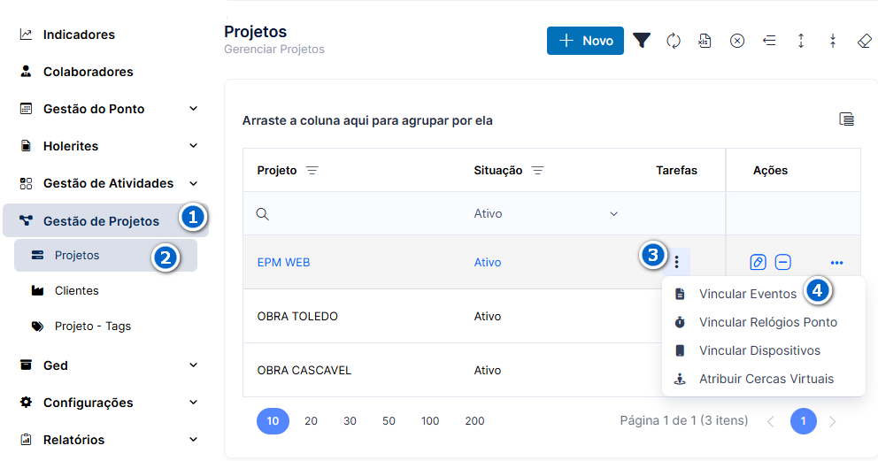Select Atribuir Cercas Virtuais menu entry

pyautogui.click(x=766, y=379)
